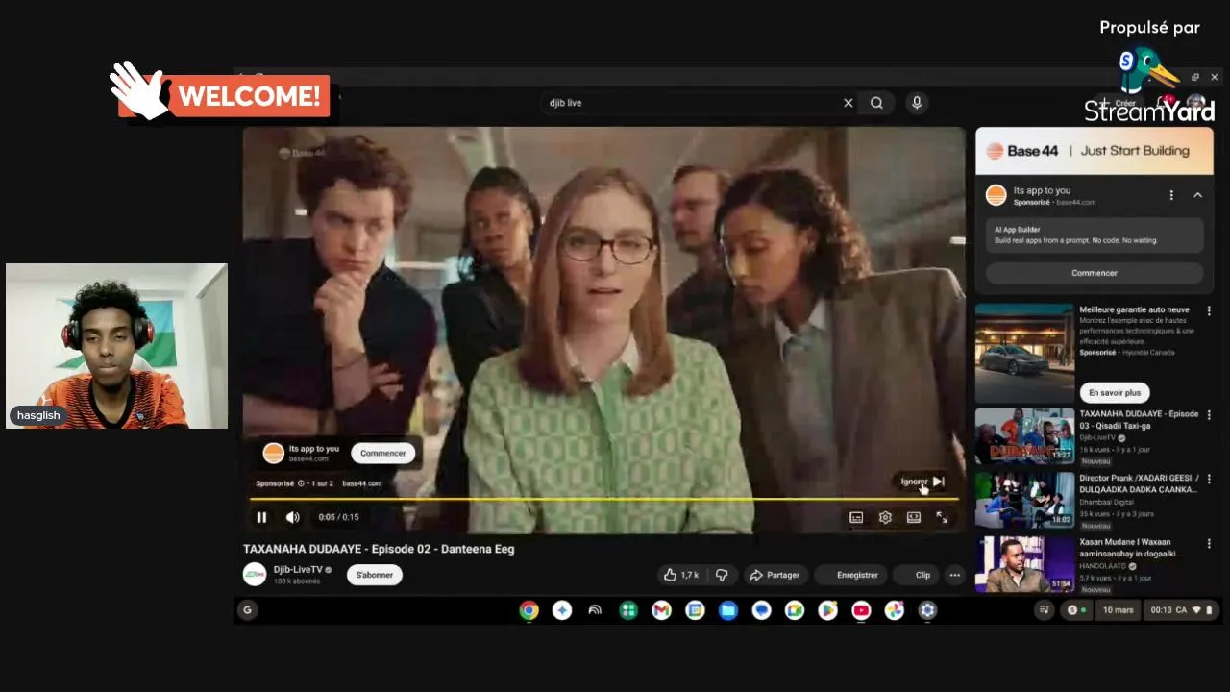Click Commencer in the sidebar ad card
1230x692 pixels.
click(1095, 273)
